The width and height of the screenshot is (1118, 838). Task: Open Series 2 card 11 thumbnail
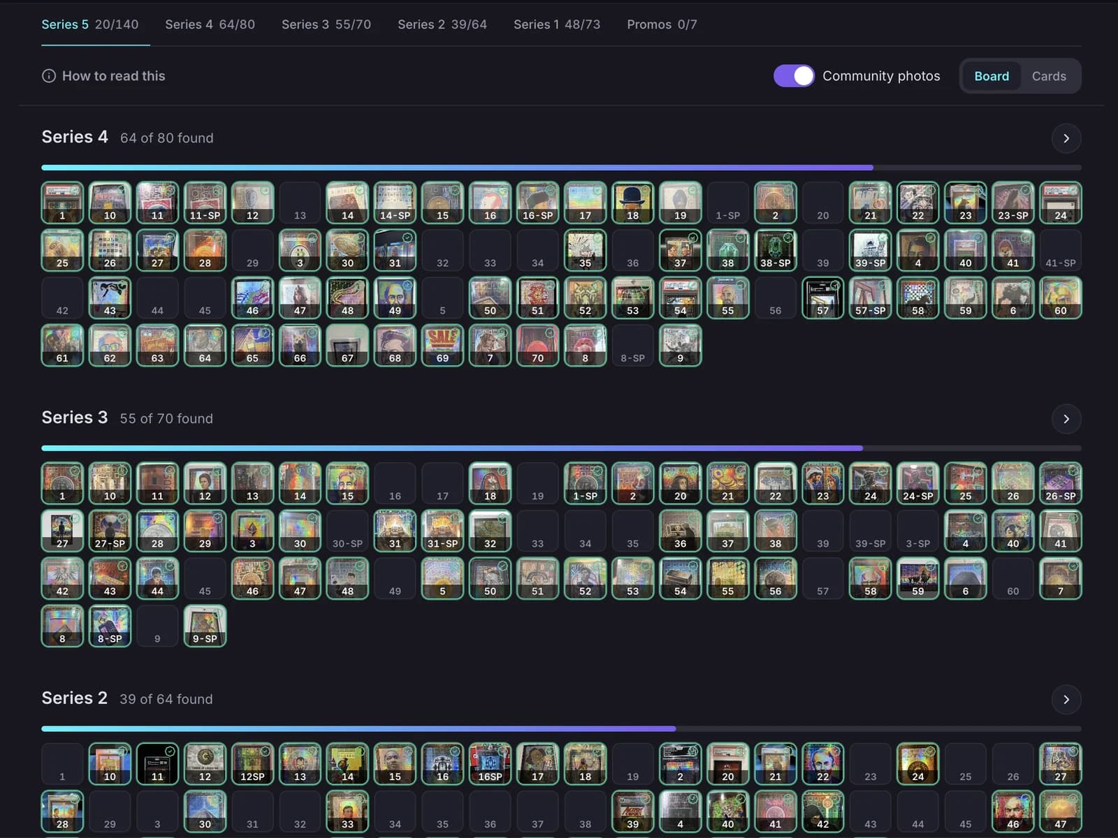158,764
